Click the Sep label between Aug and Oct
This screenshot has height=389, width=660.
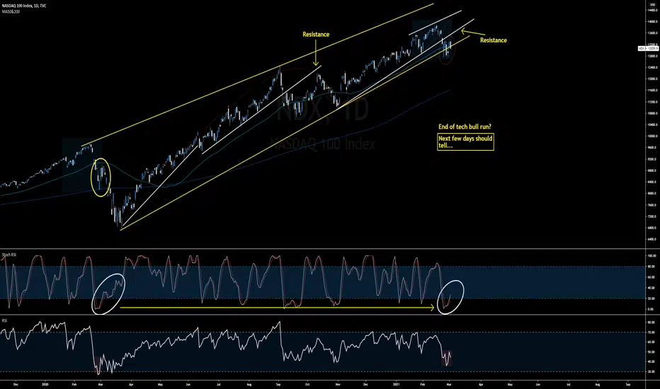278,384
